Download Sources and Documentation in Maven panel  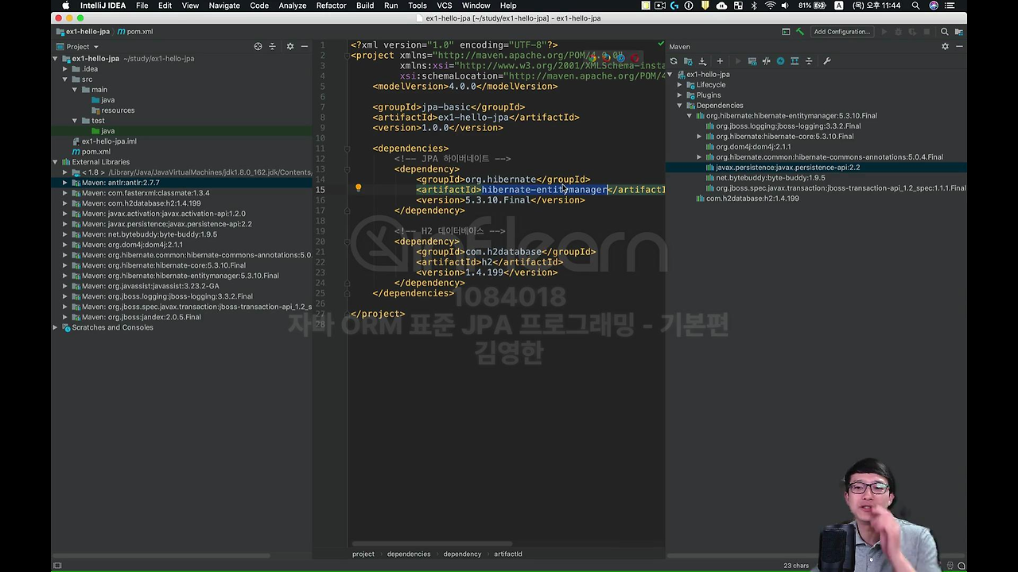[x=702, y=61]
